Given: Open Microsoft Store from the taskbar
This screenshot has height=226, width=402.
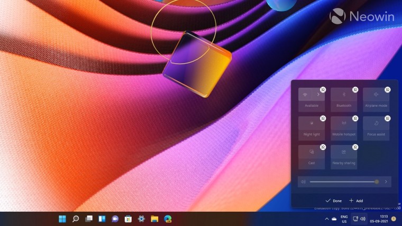Looking at the screenshot, I should (x=128, y=219).
